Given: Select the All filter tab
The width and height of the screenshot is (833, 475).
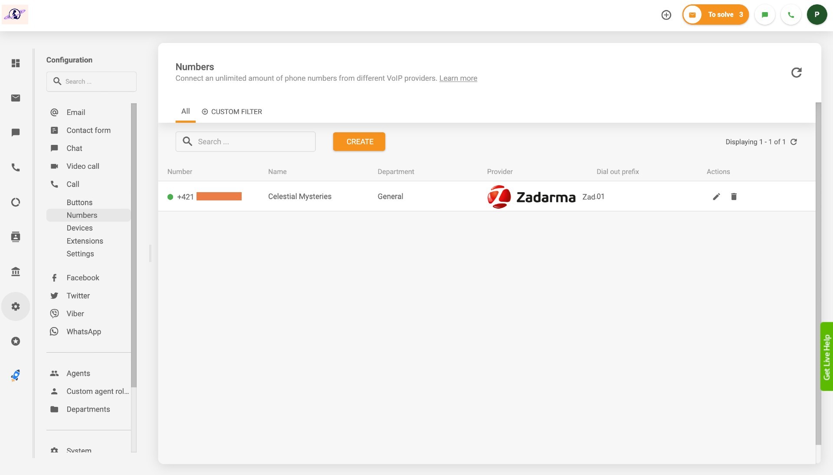Looking at the screenshot, I should pyautogui.click(x=185, y=111).
